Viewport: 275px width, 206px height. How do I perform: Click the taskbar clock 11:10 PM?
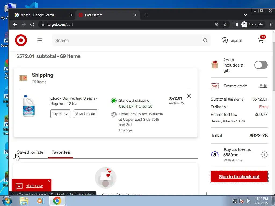261,199
